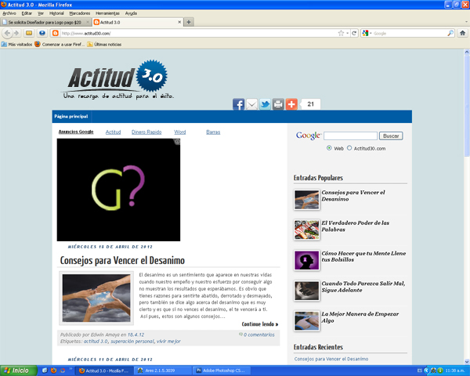Image resolution: width=470 pixels, height=376 pixels.
Task: Open the Ver menu
Action: (x=41, y=13)
